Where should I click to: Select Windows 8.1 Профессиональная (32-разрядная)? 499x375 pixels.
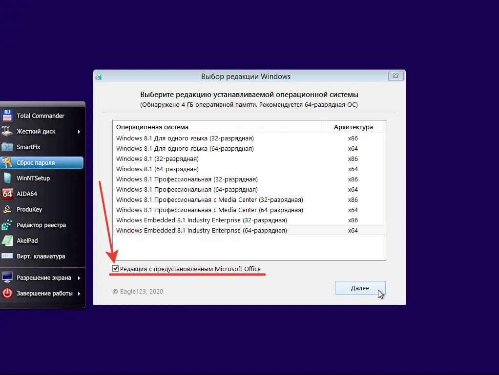[x=249, y=179]
